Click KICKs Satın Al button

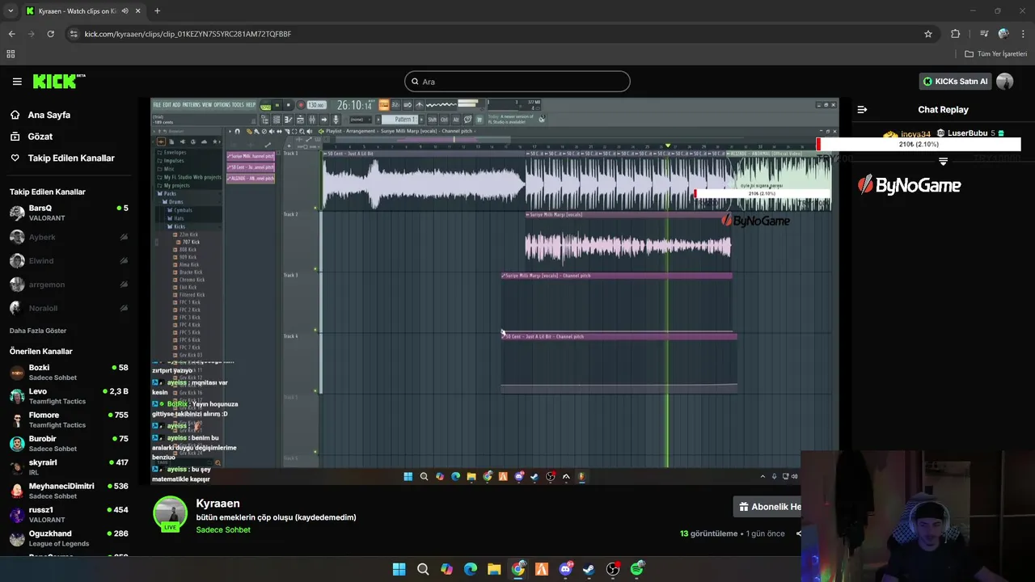(x=957, y=82)
